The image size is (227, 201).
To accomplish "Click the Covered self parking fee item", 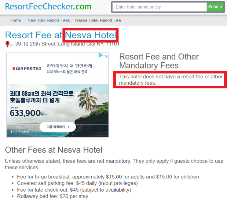I will pos(78,183).
